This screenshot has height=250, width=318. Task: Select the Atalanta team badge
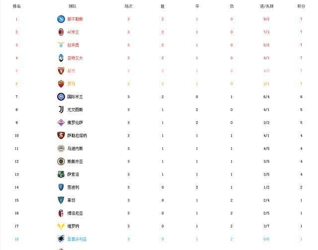61,58
